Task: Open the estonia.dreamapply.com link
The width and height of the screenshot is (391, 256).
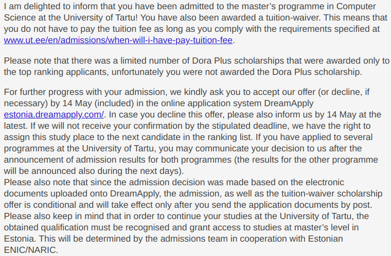Action: point(54,114)
